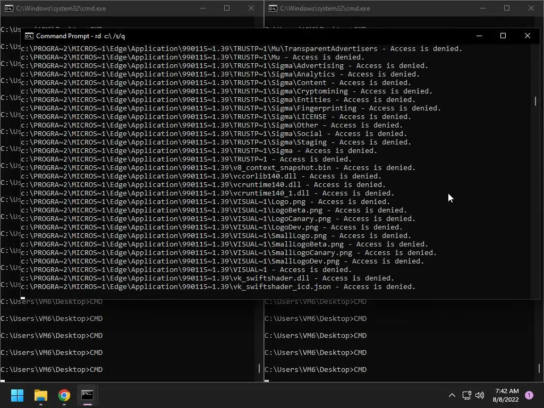Image resolution: width=544 pixels, height=408 pixels.
Task: Click the Sigma\Other access denied line
Action: coord(211,125)
